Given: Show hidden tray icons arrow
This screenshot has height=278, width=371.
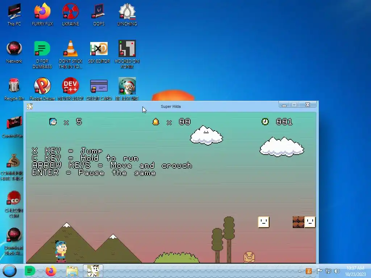Looking at the screenshot, I should [x=300, y=271].
